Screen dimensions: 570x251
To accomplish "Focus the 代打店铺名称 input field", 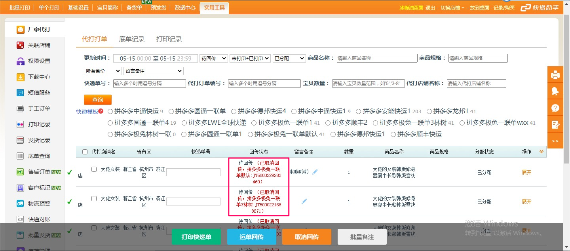I will [x=477, y=84].
